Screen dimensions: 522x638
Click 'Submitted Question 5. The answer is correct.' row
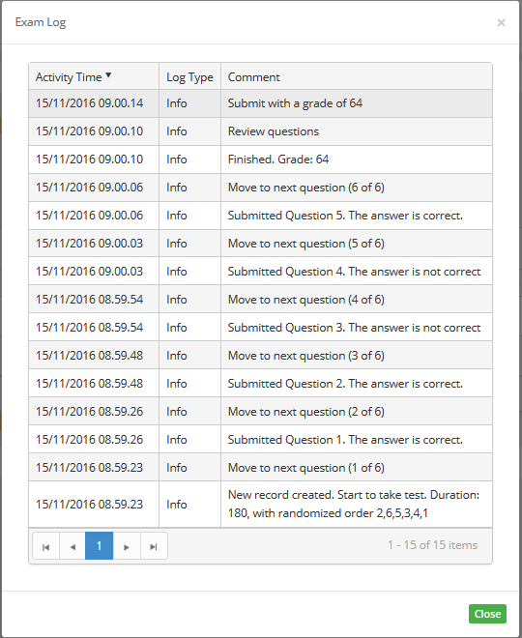point(260,216)
